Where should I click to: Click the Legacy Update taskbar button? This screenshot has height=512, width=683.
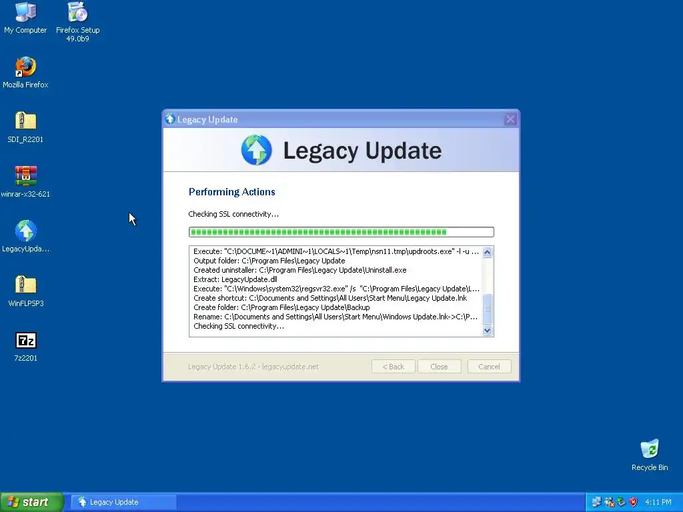(123, 502)
